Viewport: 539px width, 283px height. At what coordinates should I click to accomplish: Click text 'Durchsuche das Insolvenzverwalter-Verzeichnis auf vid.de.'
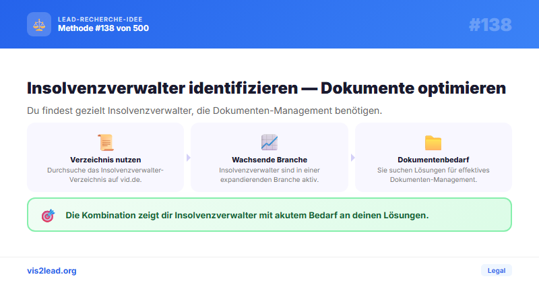tap(106, 175)
